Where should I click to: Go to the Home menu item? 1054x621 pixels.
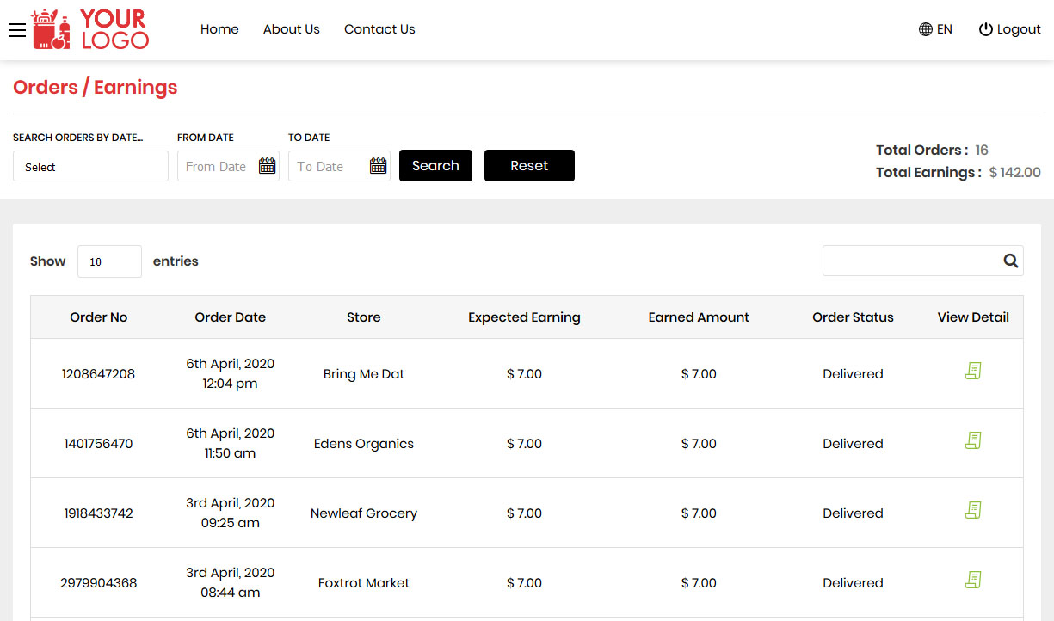[x=219, y=29]
